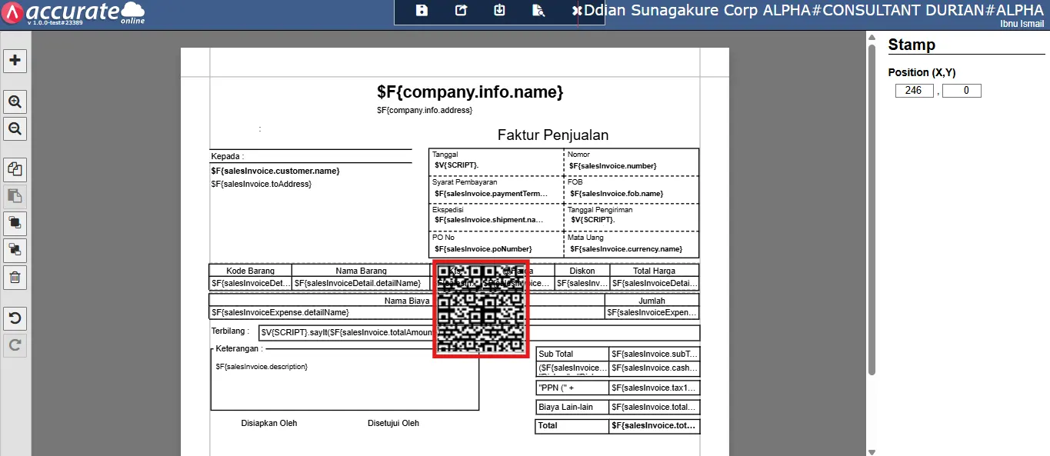The image size is (1050, 456).
Task: Zoom out using magnifier minus icon
Action: click(x=15, y=128)
